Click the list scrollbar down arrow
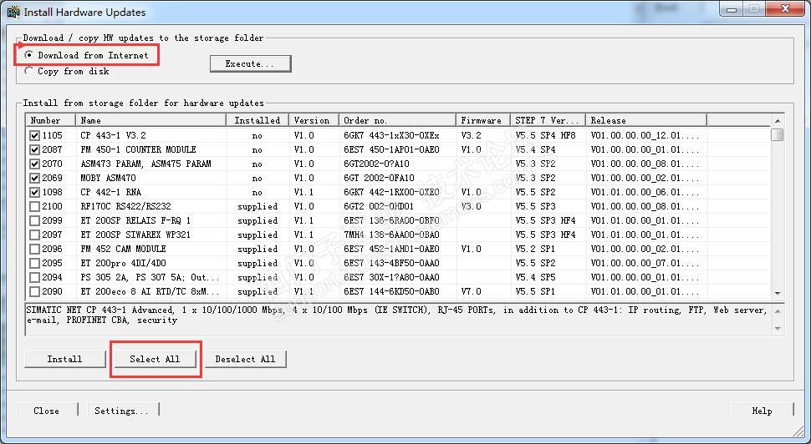 [x=778, y=293]
